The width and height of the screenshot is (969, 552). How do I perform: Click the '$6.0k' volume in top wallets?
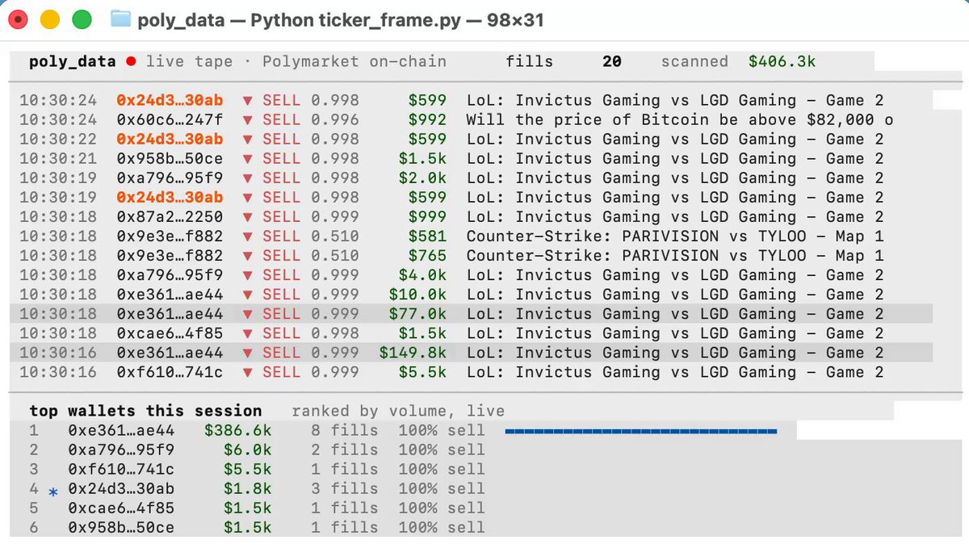pos(248,450)
